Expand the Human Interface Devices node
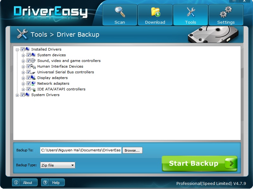The width and height of the screenshot is (253, 189). click(x=23, y=67)
